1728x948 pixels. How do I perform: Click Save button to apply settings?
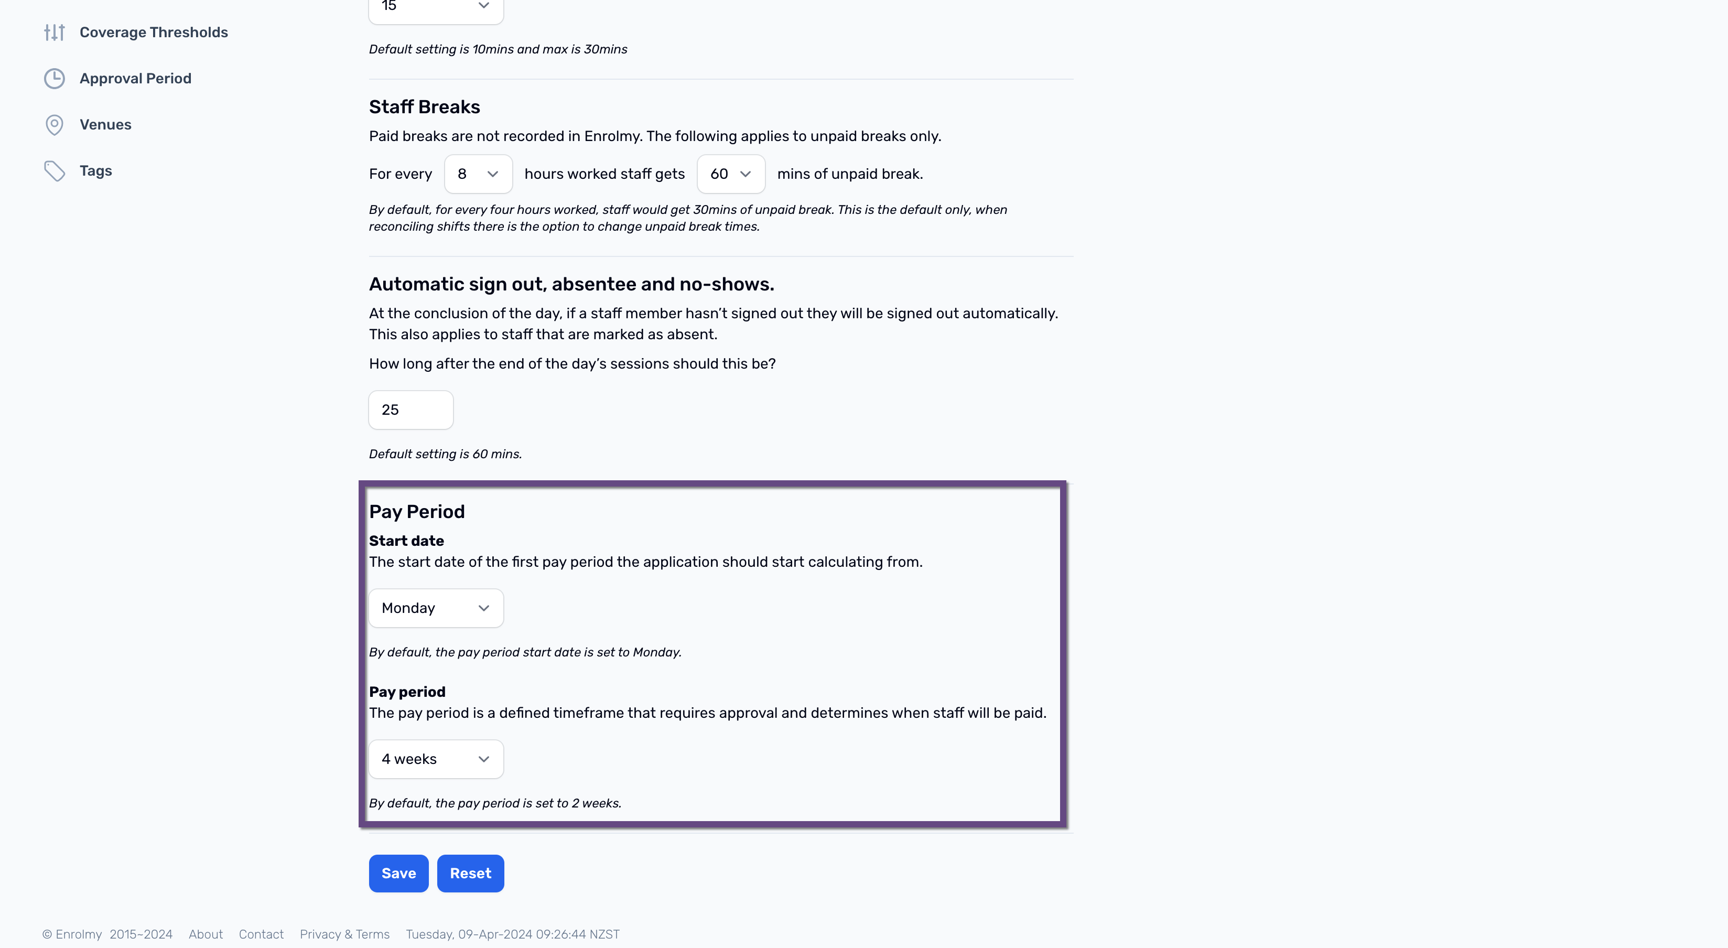pyautogui.click(x=399, y=873)
